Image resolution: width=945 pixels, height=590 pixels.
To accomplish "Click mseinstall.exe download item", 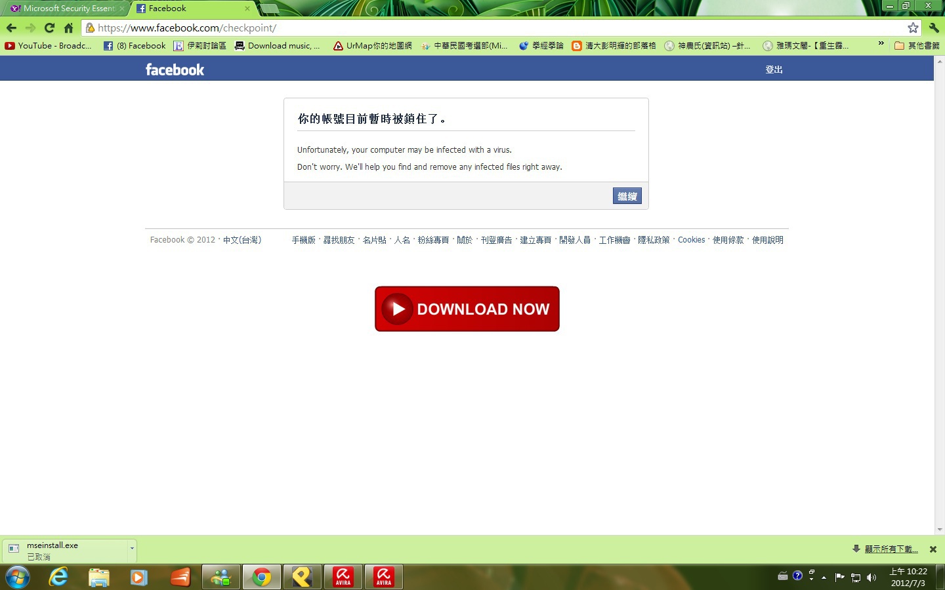I will [x=66, y=550].
